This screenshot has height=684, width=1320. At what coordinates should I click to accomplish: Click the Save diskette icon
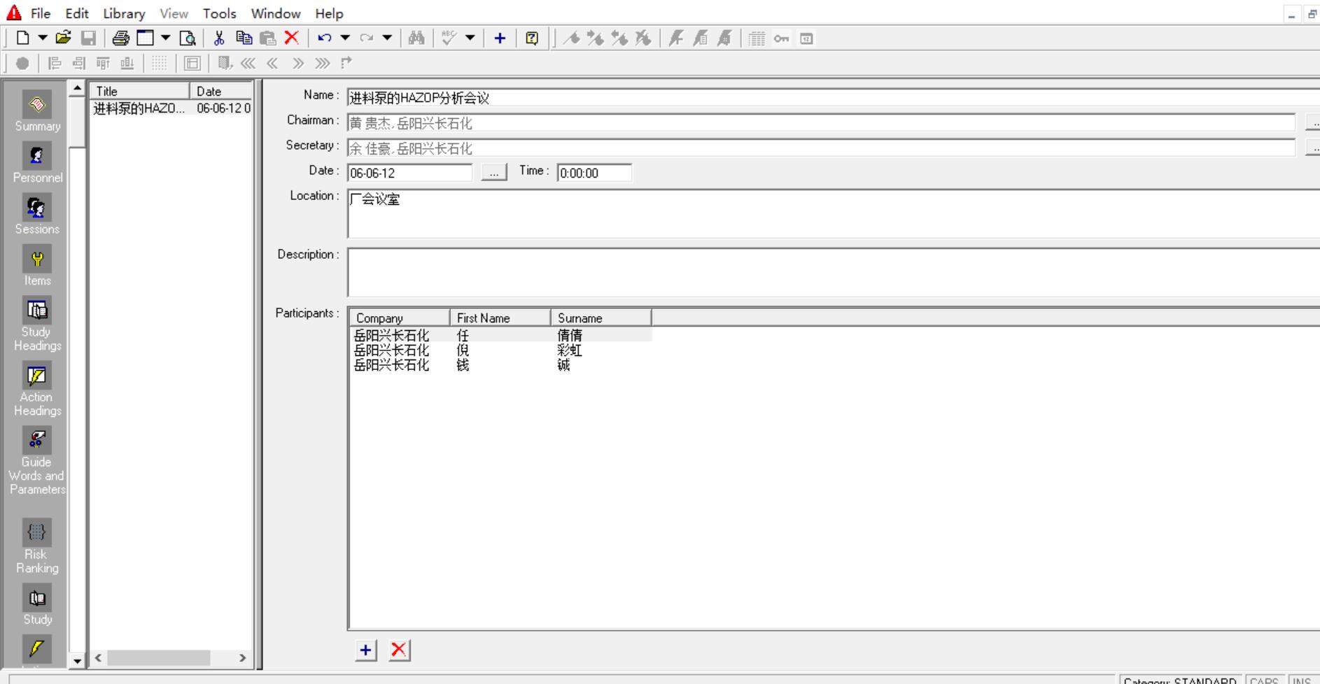(x=88, y=38)
